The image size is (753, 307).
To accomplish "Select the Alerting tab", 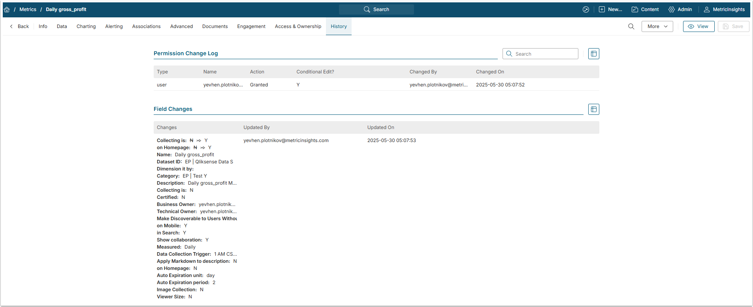I will click(x=114, y=26).
